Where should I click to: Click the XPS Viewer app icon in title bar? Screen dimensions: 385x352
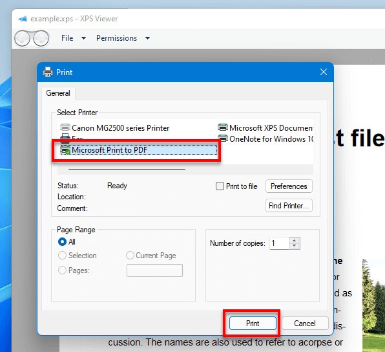(22, 19)
